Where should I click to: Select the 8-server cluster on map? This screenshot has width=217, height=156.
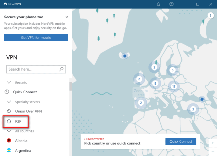pyautogui.click(x=155, y=83)
